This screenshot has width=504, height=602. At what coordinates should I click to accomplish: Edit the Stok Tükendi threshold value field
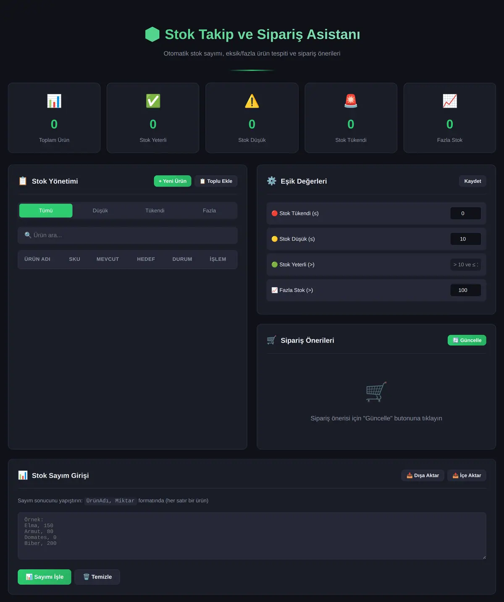466,214
